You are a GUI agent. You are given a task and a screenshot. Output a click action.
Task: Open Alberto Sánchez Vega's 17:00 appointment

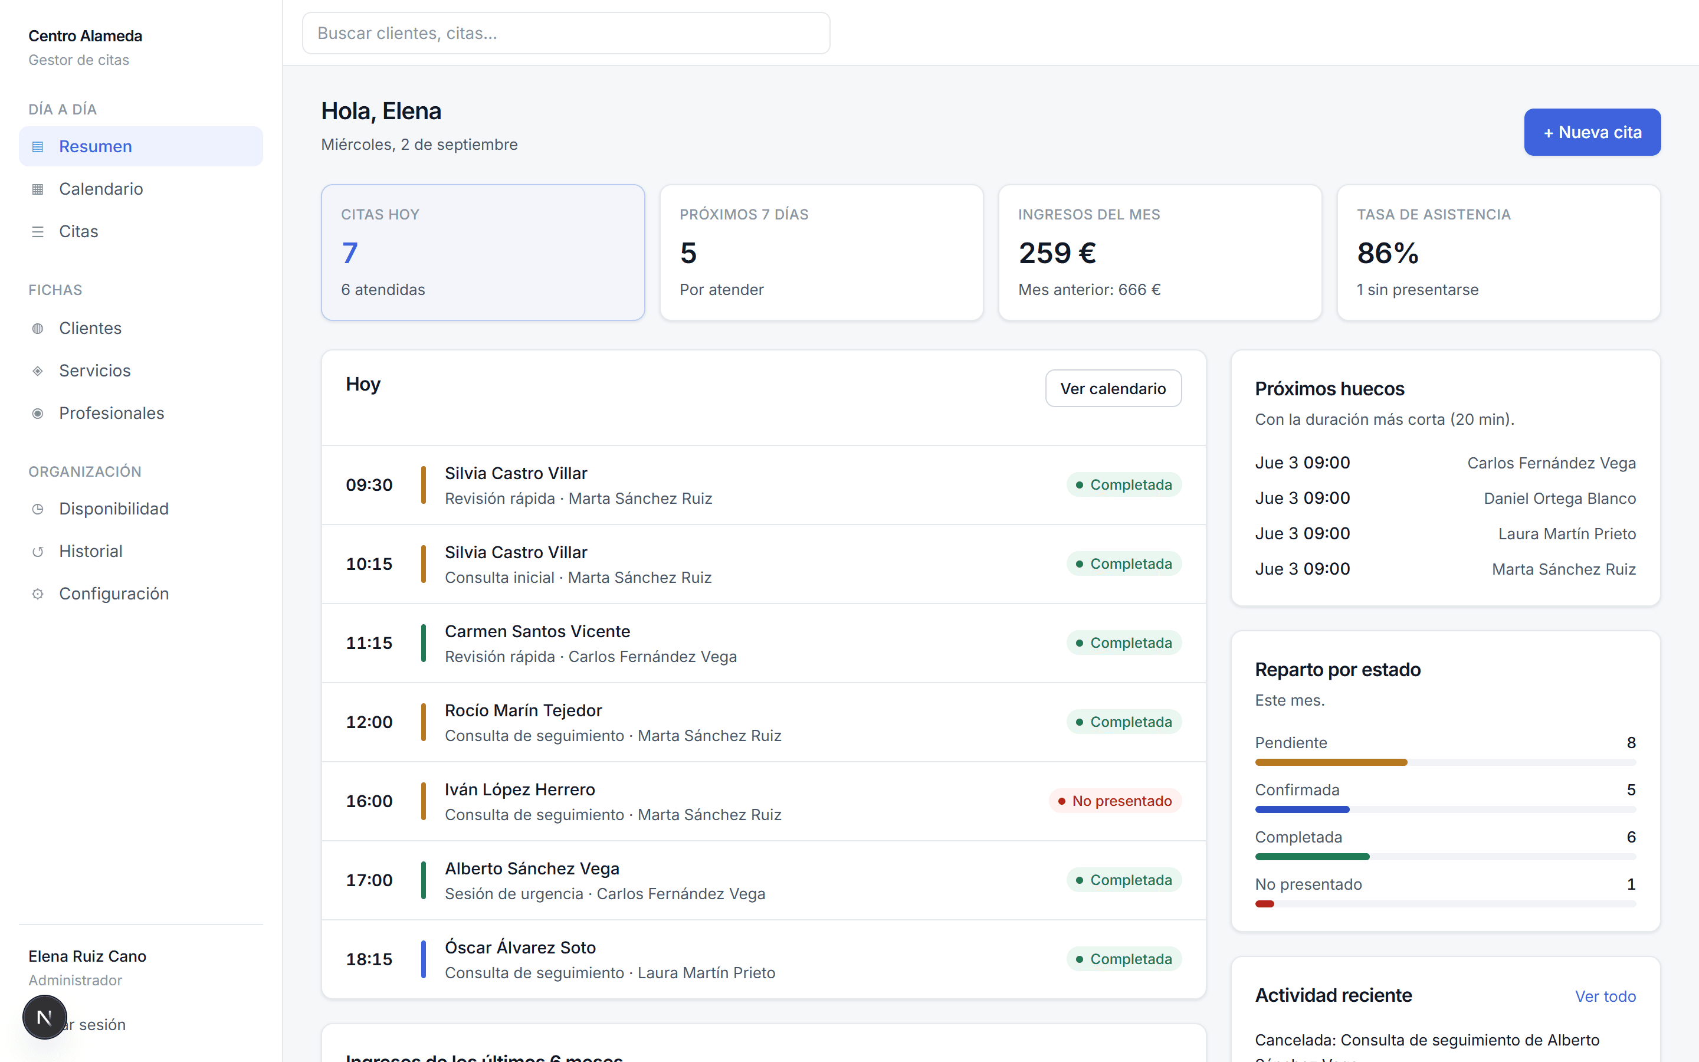click(763, 881)
